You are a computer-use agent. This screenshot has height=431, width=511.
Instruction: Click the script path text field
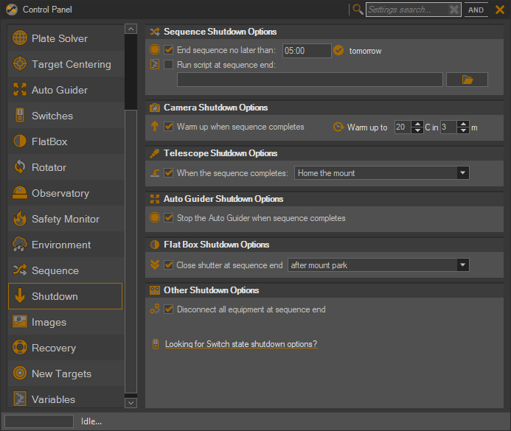click(x=310, y=80)
